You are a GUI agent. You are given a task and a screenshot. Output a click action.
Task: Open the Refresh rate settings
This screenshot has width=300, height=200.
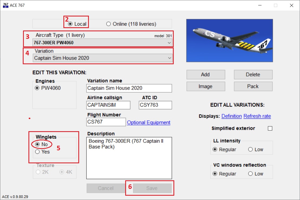coord(257,116)
